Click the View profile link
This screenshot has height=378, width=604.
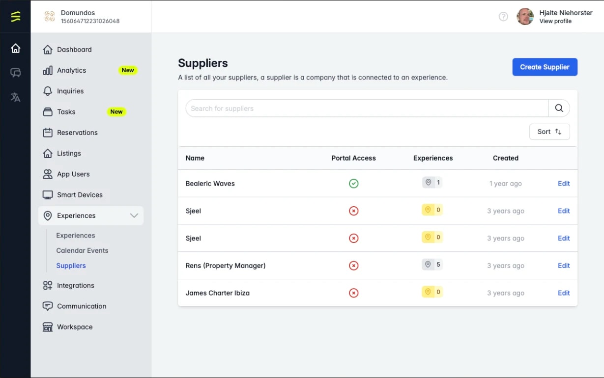tap(555, 21)
